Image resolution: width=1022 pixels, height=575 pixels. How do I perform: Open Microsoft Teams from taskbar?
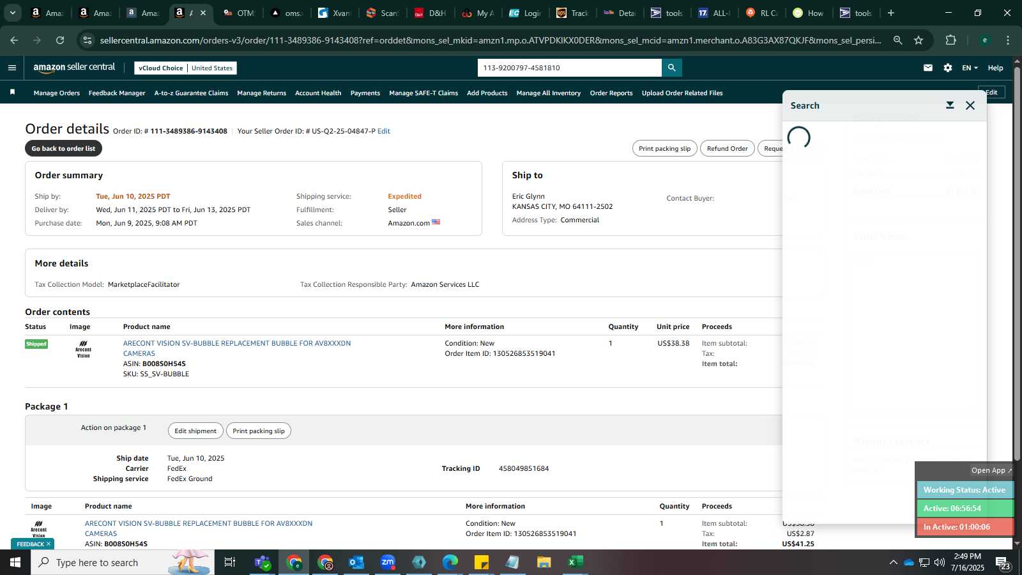click(263, 562)
